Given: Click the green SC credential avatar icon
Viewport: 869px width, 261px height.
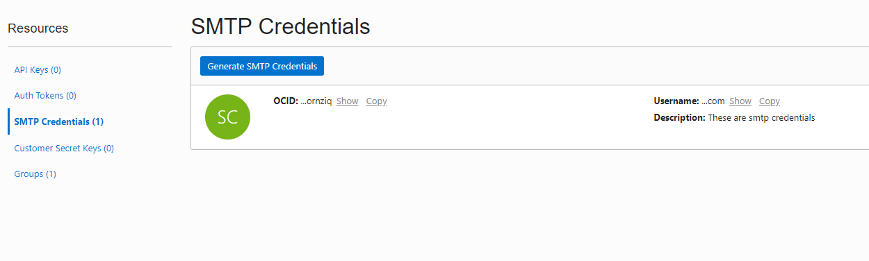Looking at the screenshot, I should [x=227, y=117].
